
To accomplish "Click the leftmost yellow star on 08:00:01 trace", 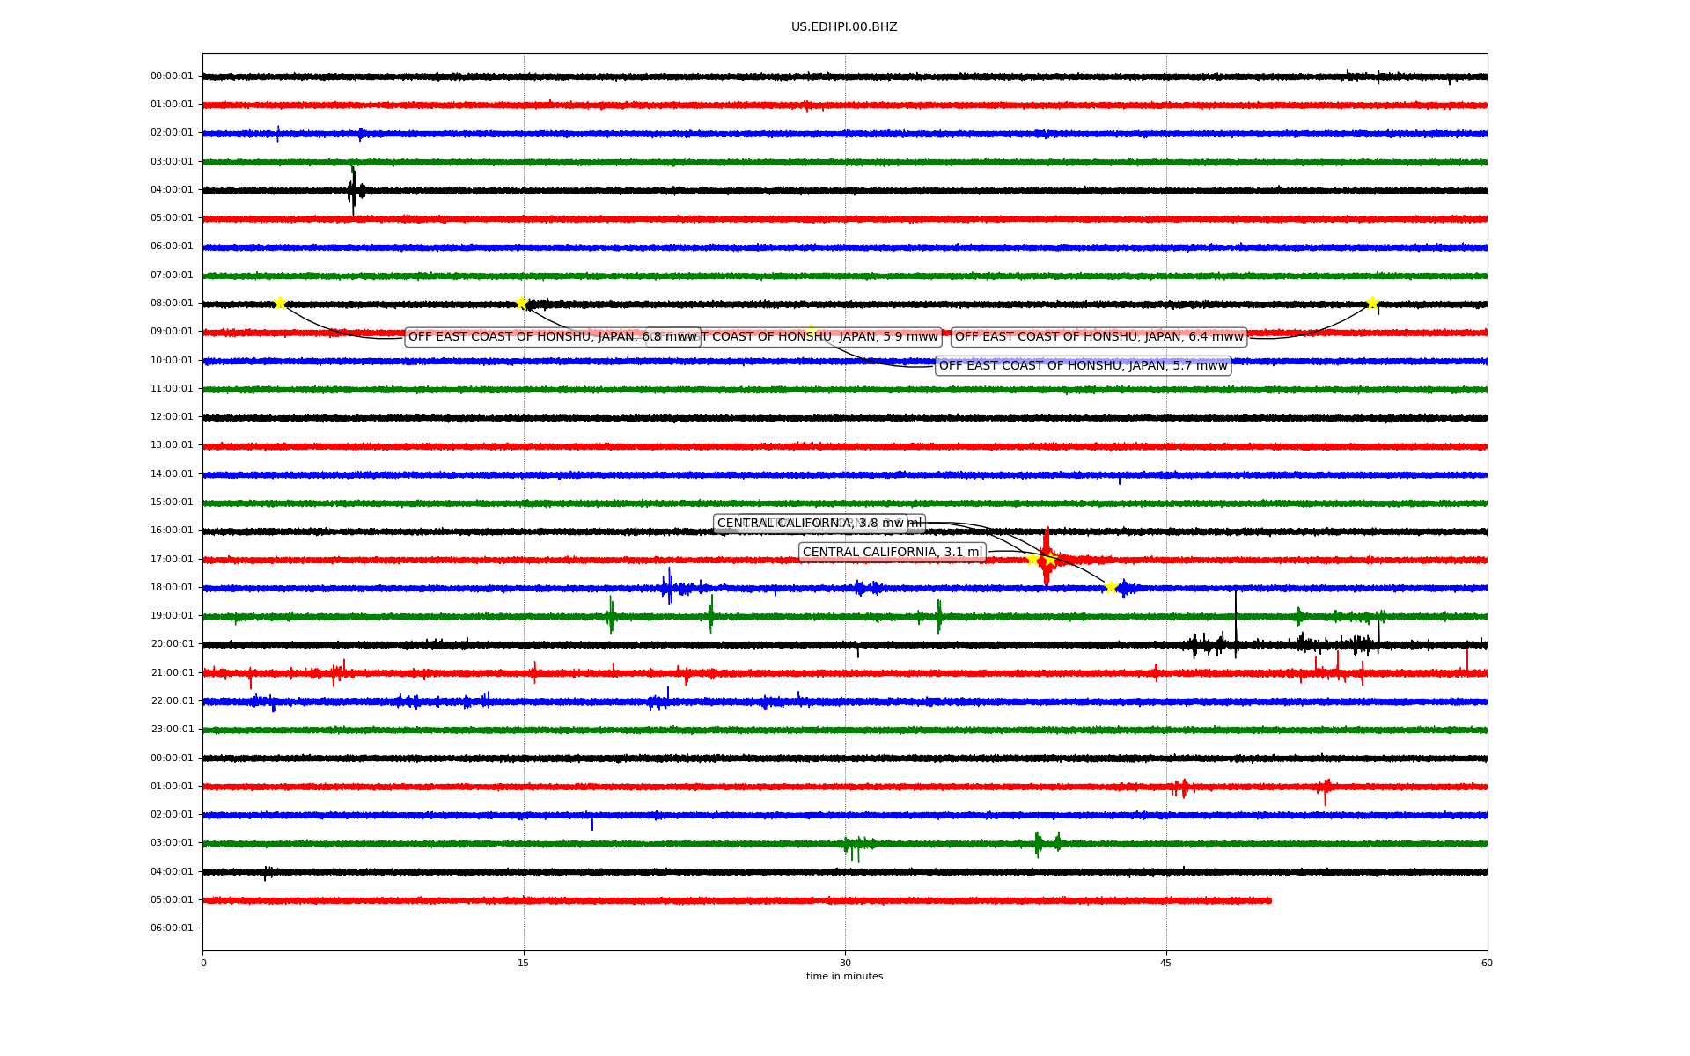I will pos(280,303).
